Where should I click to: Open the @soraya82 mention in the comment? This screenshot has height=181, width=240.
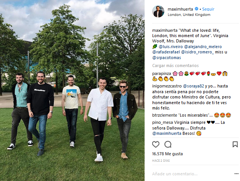tap(193, 86)
